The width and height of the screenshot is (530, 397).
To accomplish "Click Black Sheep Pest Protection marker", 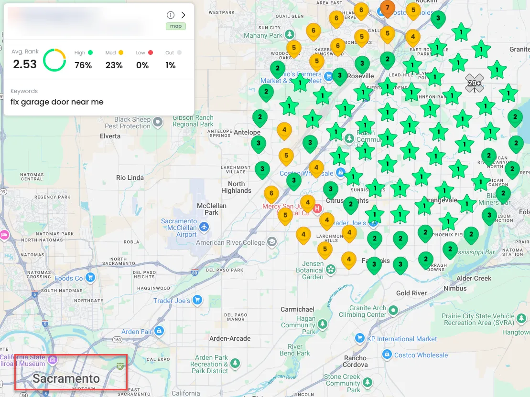I will click(158, 122).
